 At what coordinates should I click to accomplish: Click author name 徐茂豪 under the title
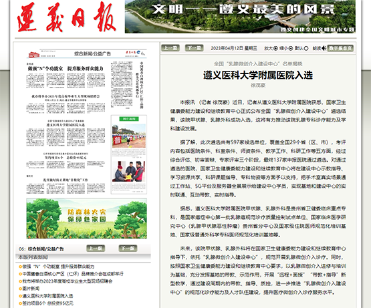pos(258,85)
